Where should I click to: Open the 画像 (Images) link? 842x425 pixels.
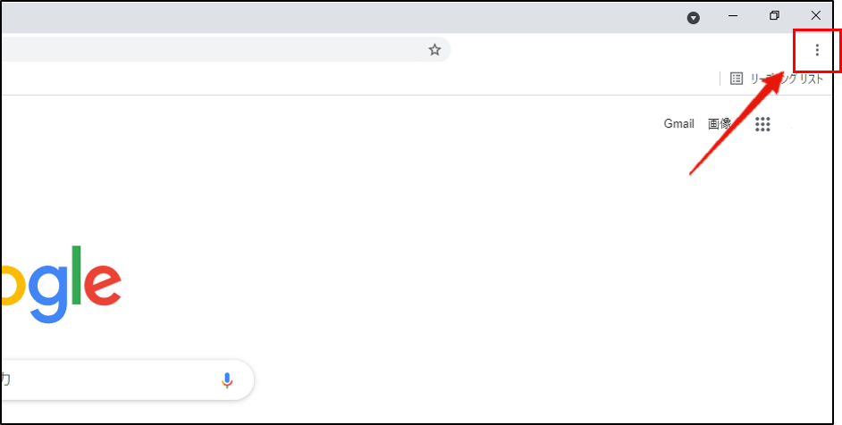tap(720, 124)
